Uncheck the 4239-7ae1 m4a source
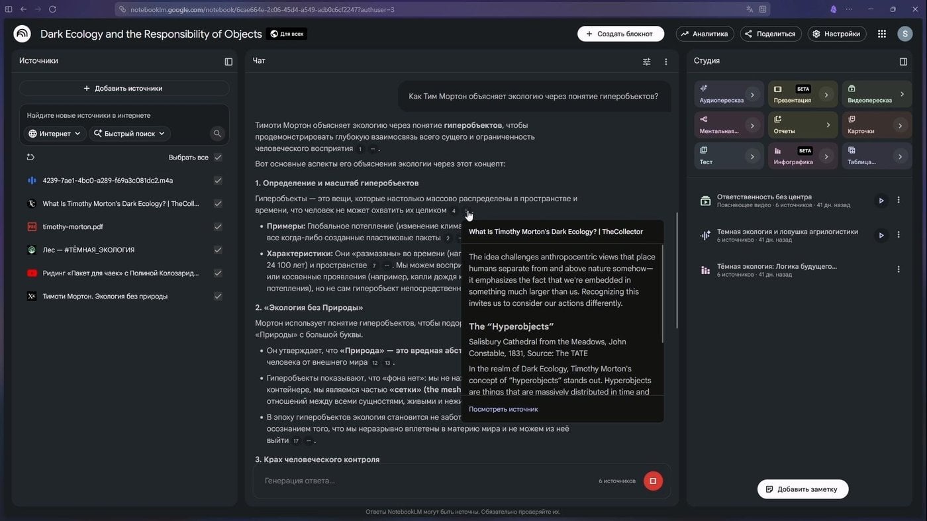 click(218, 180)
